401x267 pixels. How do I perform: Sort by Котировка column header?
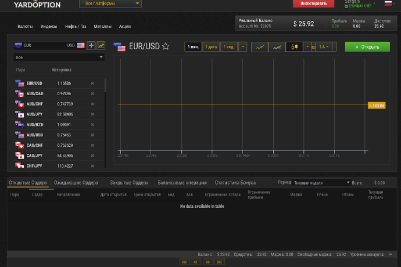62,70
